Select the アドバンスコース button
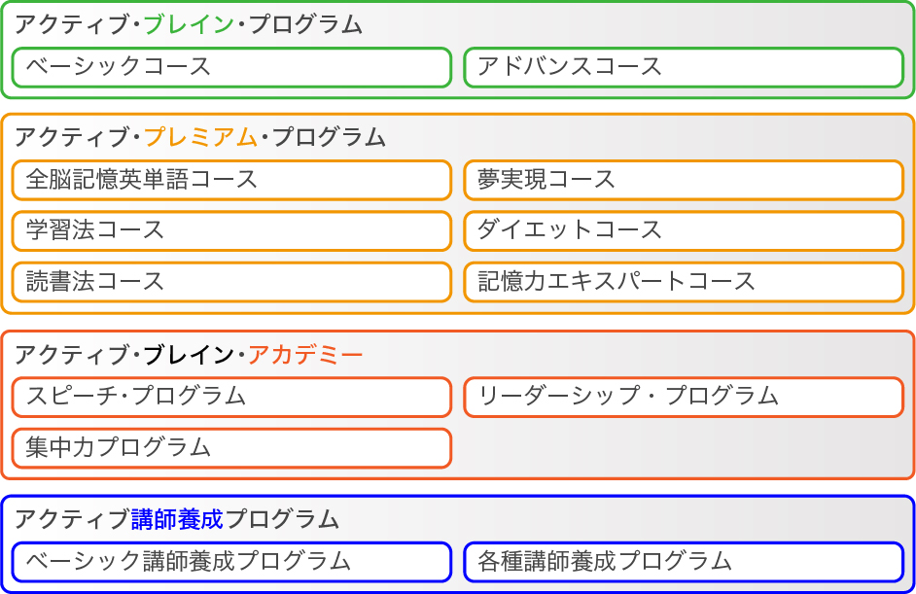The width and height of the screenshot is (916, 594). 684,68
